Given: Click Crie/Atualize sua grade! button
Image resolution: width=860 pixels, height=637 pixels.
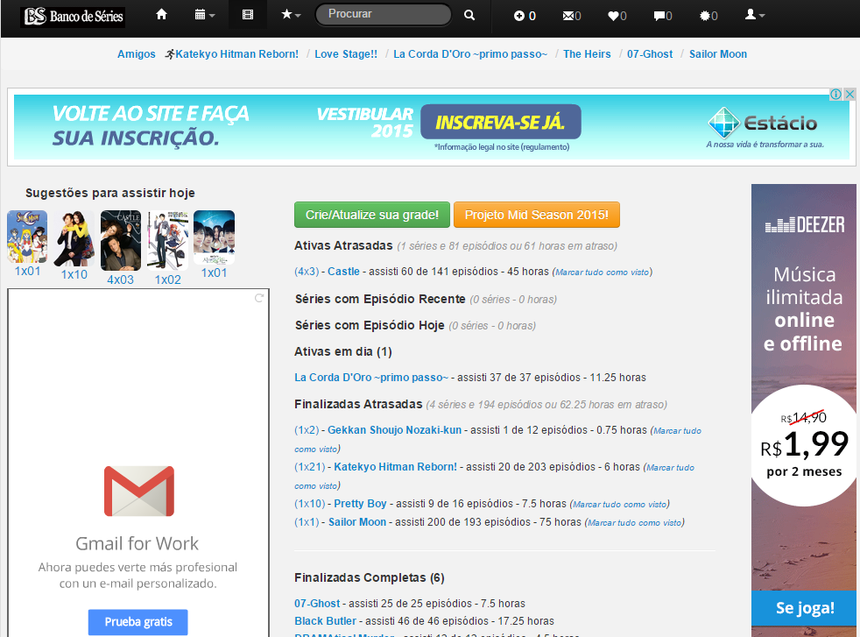Looking at the screenshot, I should 372,215.
